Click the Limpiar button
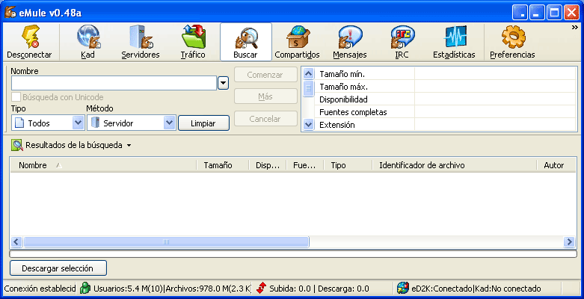The image size is (584, 299). coord(203,123)
